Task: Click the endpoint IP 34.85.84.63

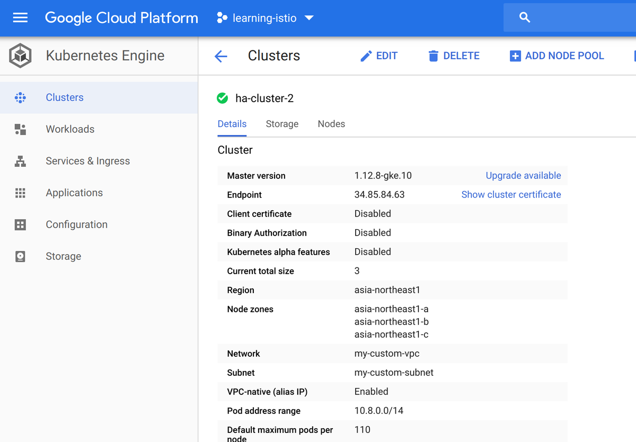Action: pos(379,195)
